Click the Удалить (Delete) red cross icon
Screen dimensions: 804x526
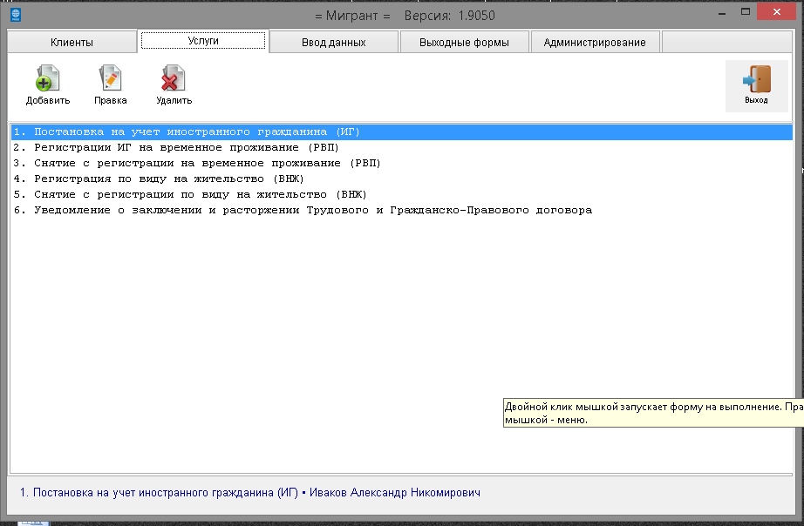(x=174, y=80)
